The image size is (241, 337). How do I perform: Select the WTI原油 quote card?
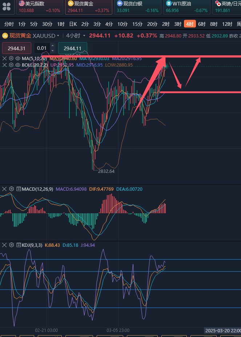[186, 7]
